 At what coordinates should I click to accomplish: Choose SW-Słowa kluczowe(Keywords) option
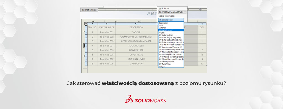[171, 59]
